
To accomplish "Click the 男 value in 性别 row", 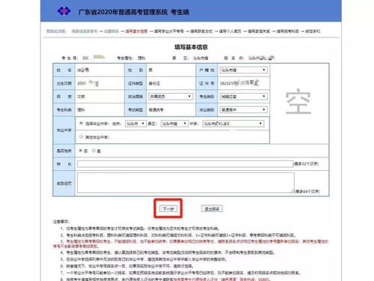I will (x=150, y=70).
